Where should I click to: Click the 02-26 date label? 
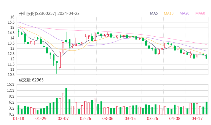[86, 118]
